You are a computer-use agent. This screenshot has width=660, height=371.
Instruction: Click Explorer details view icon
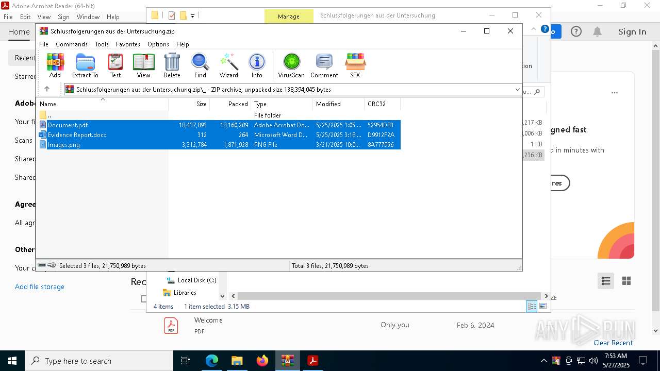532,306
